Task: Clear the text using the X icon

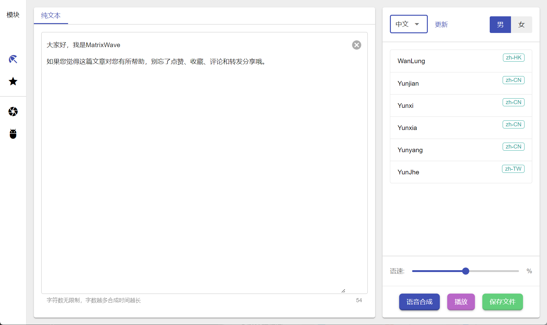Action: tap(356, 45)
